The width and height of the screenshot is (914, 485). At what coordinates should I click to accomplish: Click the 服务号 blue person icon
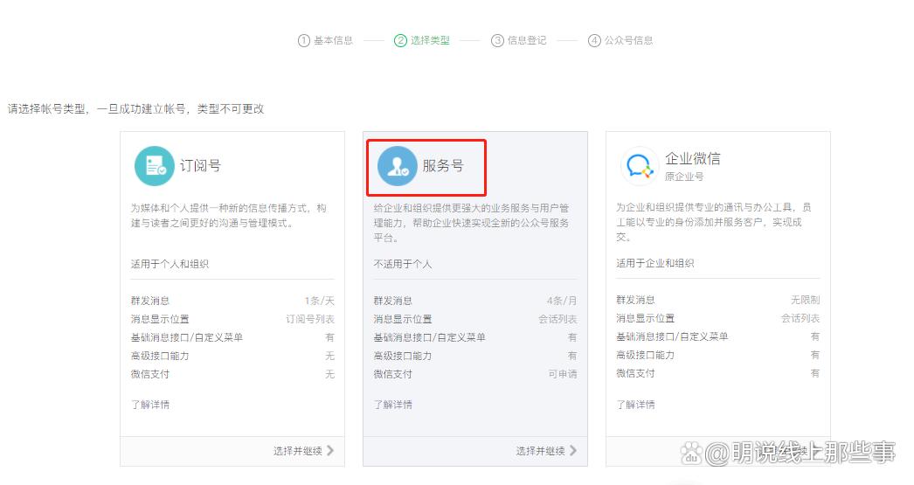point(398,166)
